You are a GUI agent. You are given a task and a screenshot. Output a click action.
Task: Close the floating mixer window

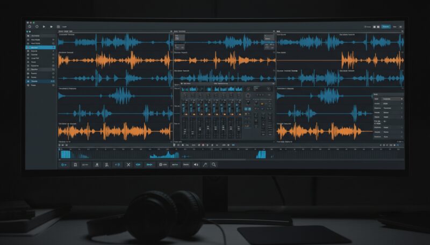[x=273, y=84]
